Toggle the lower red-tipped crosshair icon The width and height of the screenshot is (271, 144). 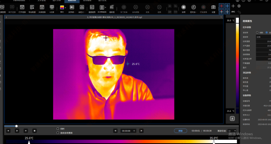click(x=222, y=12)
